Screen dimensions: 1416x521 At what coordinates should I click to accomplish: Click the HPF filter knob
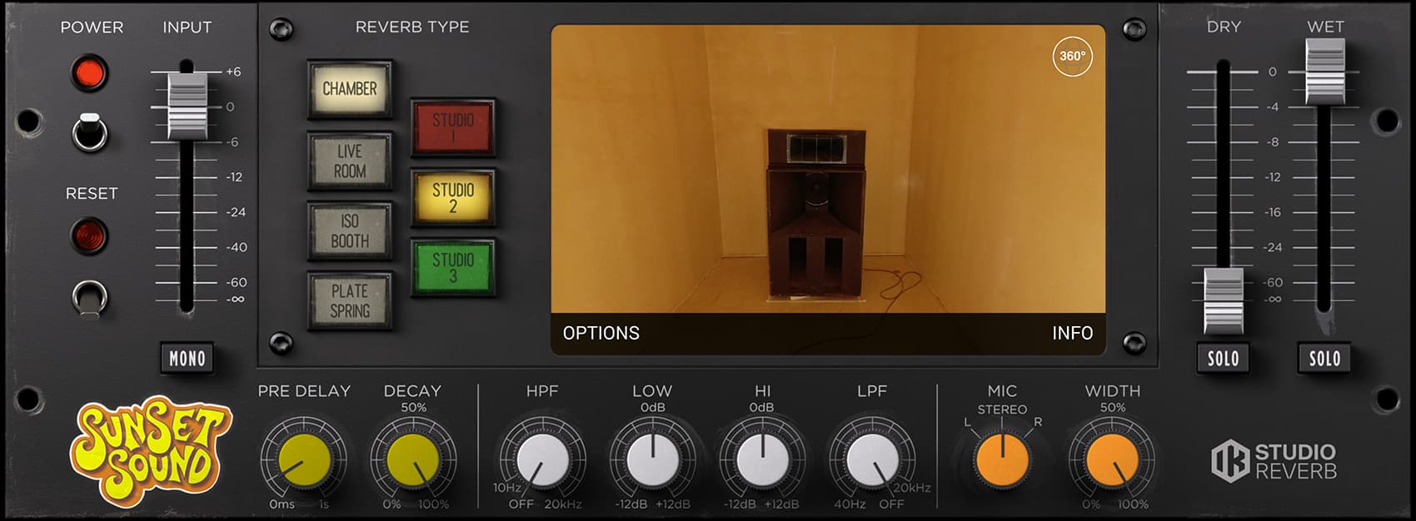[x=542, y=460]
